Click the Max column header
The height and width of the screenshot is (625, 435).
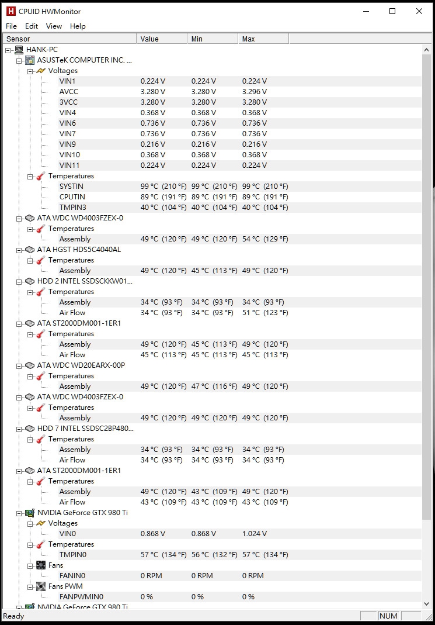263,39
